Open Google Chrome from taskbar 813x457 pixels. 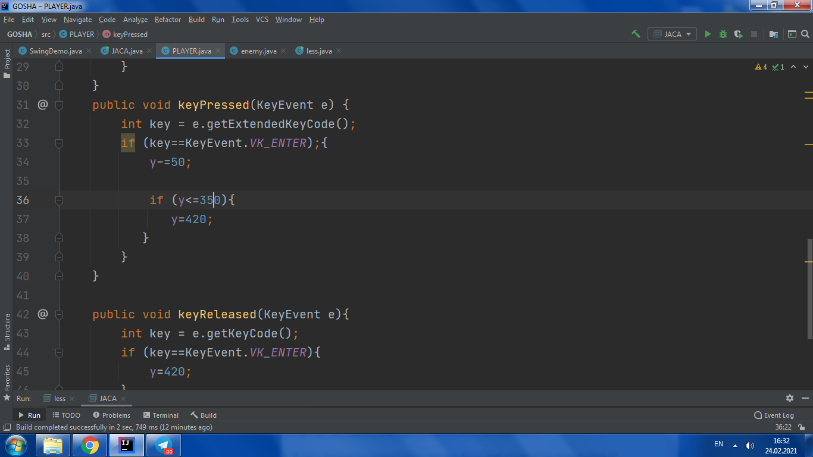[x=90, y=445]
